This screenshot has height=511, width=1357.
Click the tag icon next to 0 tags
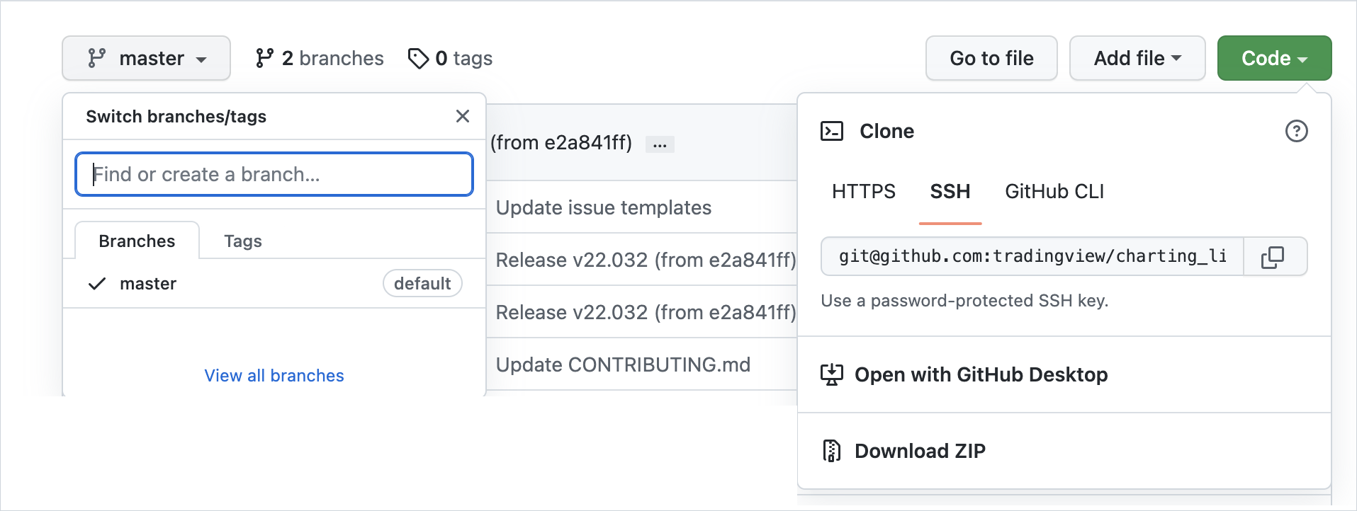click(418, 58)
